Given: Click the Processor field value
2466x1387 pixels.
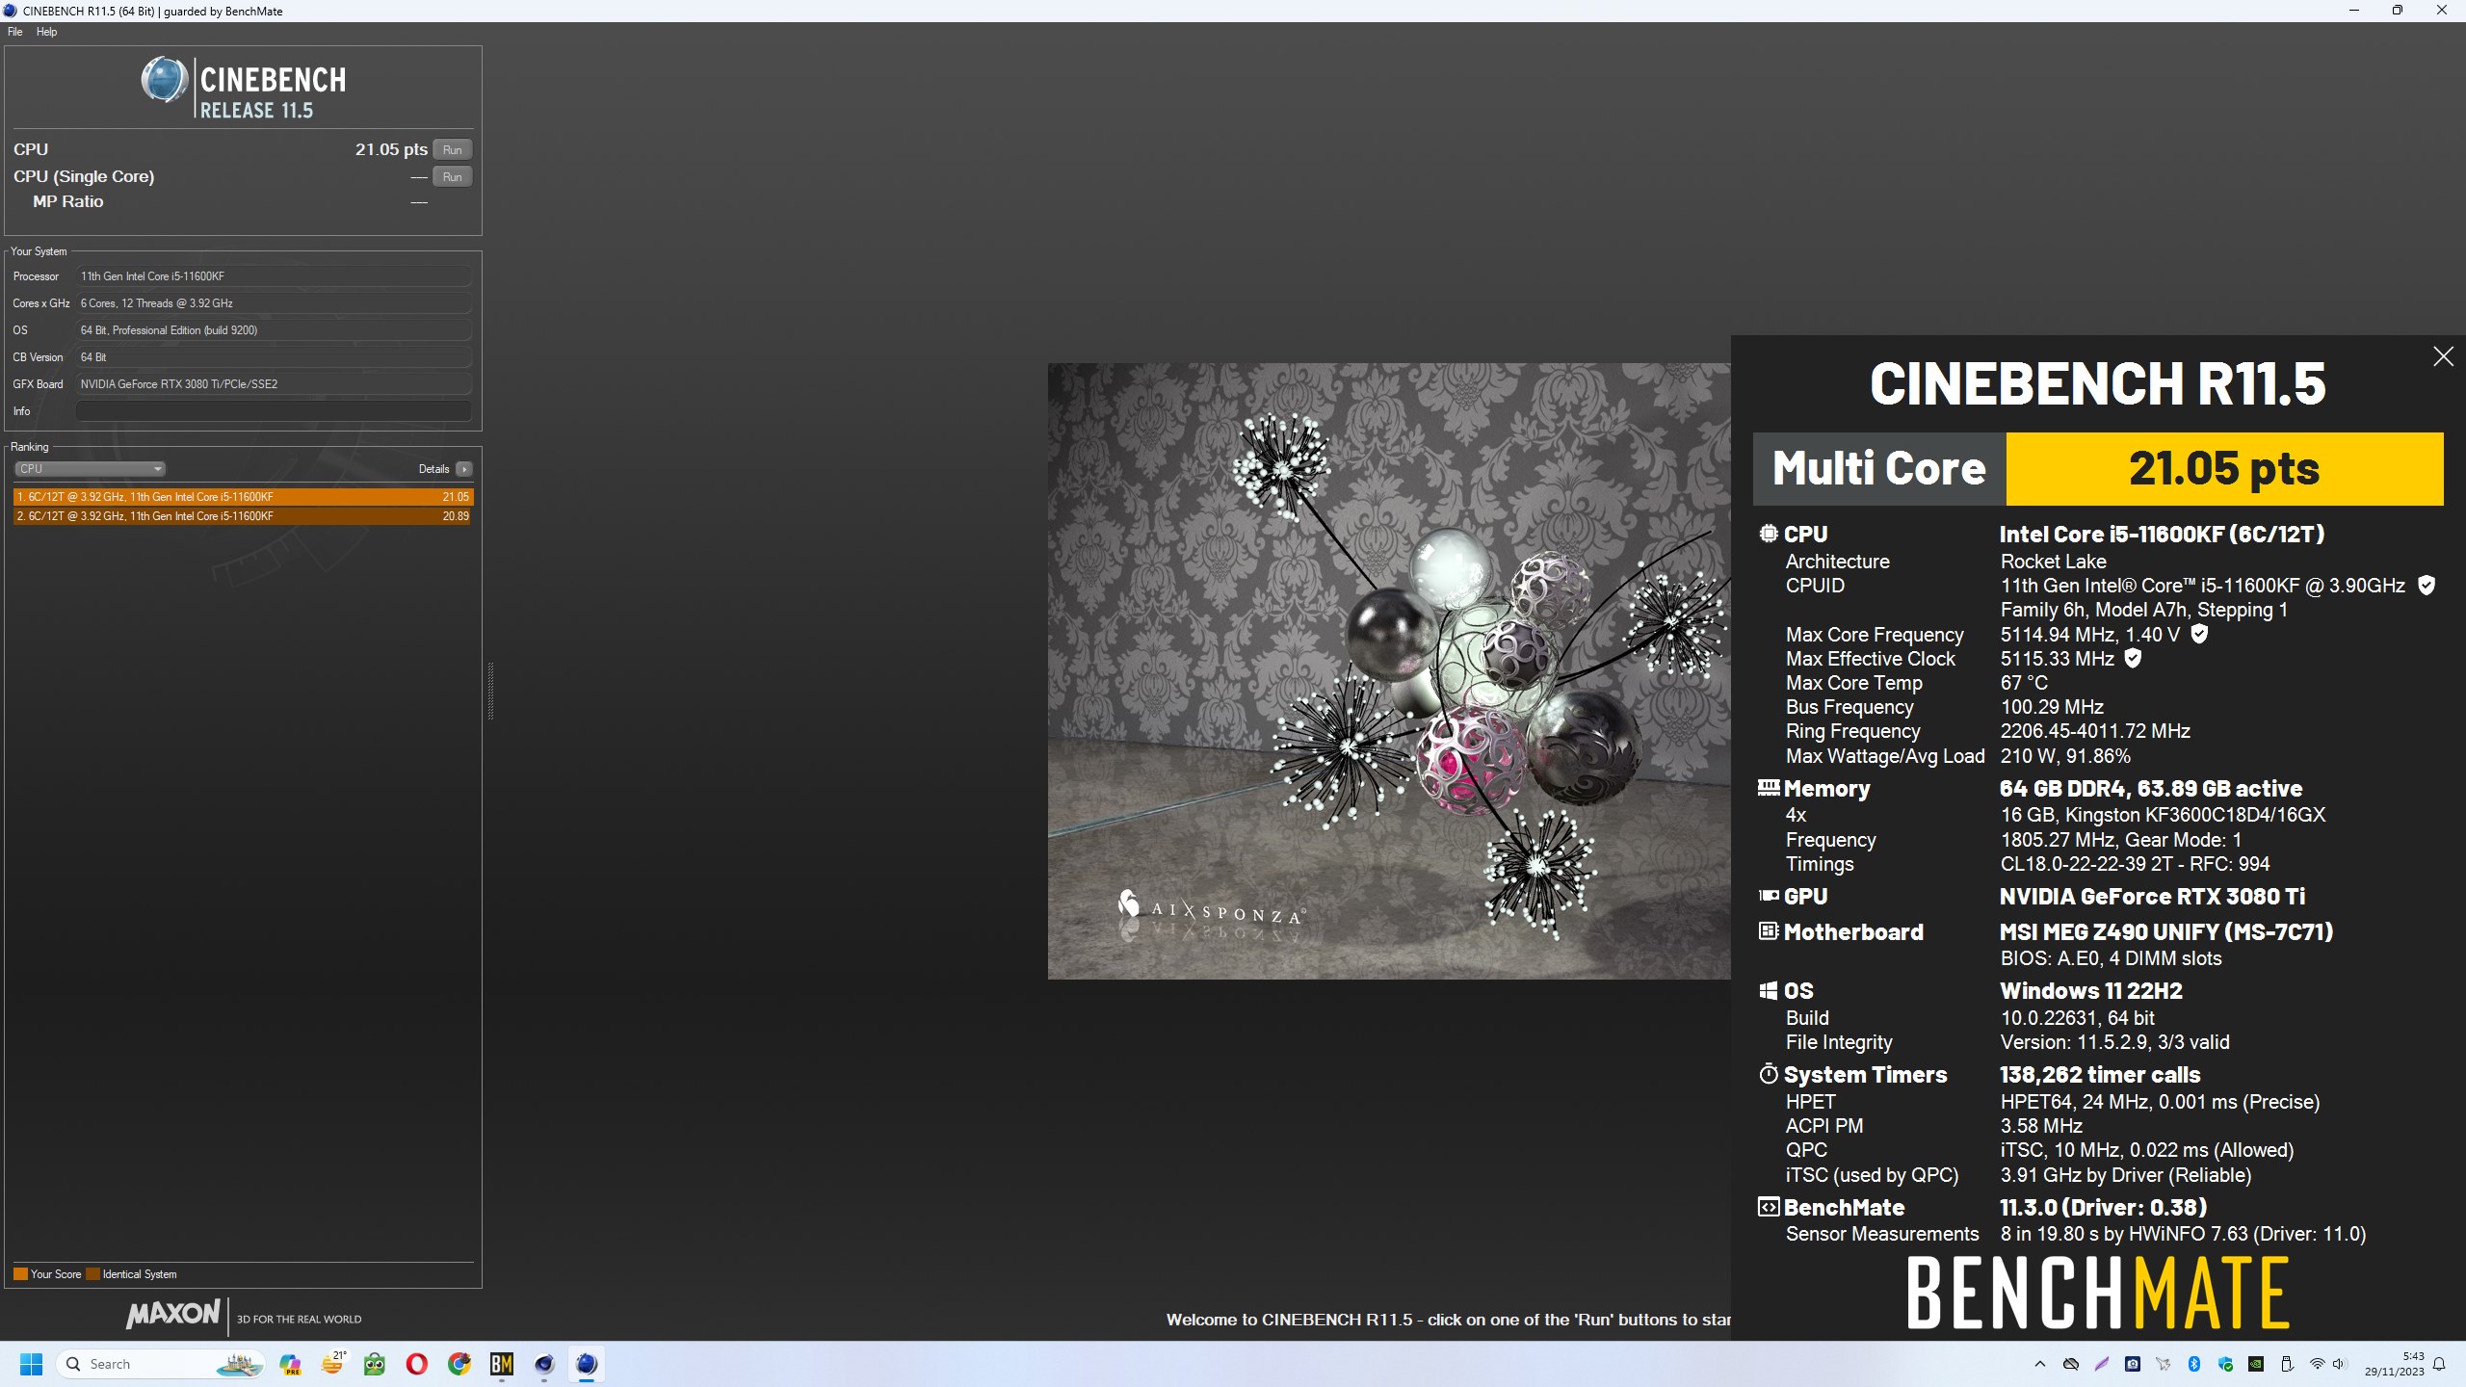Looking at the screenshot, I should [x=274, y=276].
